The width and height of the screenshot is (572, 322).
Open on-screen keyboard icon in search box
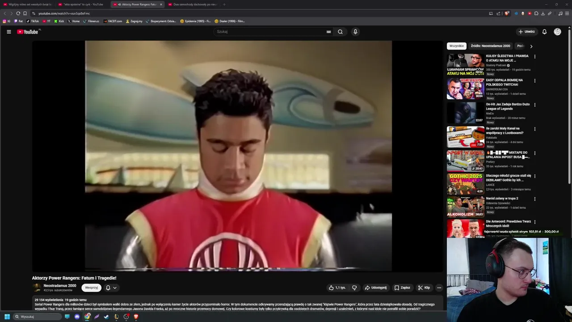(x=328, y=32)
